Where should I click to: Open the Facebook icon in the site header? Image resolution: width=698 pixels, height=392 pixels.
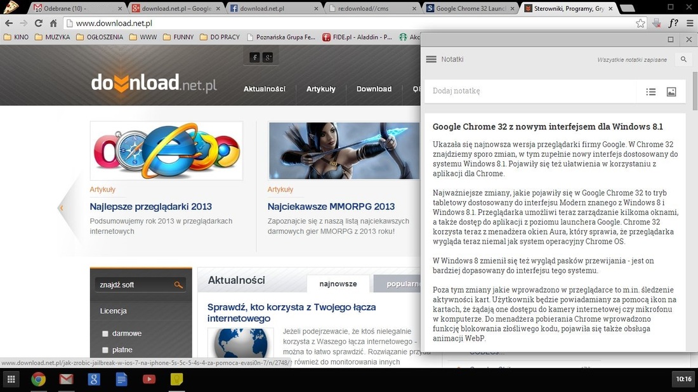point(254,57)
